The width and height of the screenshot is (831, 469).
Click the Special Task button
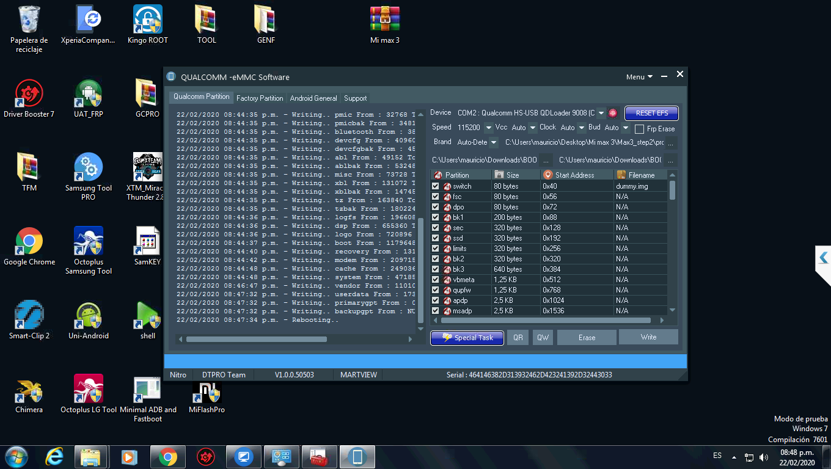(467, 338)
